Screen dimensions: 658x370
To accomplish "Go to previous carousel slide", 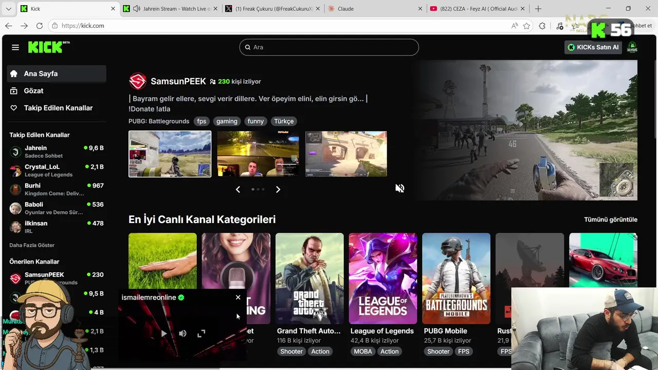I will [x=237, y=190].
